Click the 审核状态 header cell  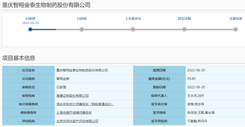click(x=28, y=87)
